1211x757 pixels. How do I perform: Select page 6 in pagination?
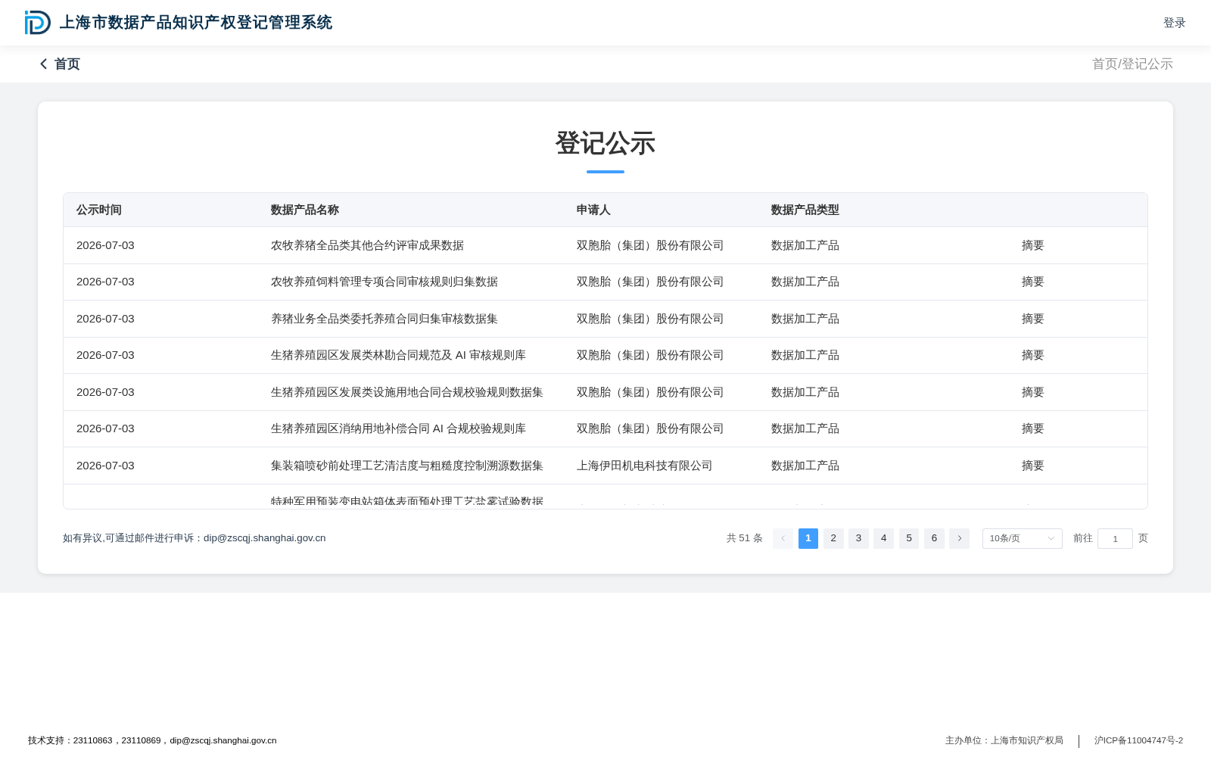[x=934, y=538]
